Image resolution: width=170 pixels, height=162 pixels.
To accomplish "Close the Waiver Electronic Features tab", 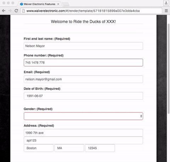I will [58, 4].
